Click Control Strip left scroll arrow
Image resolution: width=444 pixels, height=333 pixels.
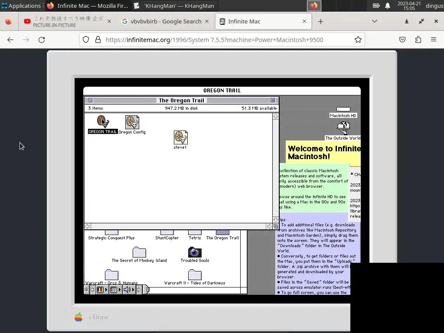coord(92,290)
